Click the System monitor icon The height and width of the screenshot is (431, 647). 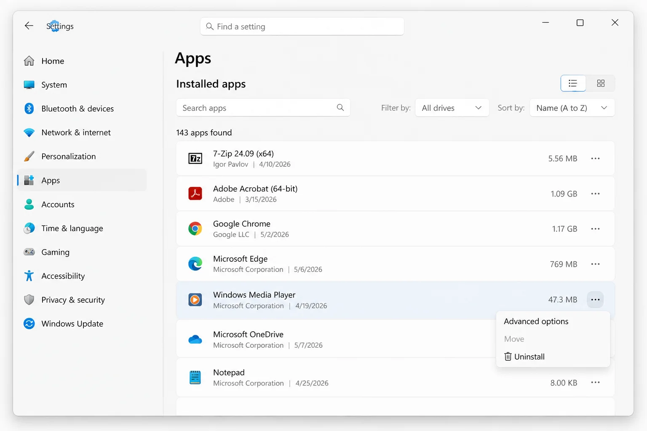tap(29, 85)
